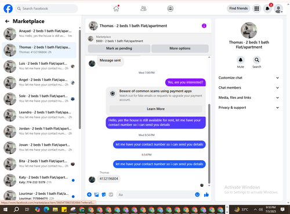This screenshot has width=290, height=214.
Task: Choose a GIF icon in composer
Action: (111, 194)
